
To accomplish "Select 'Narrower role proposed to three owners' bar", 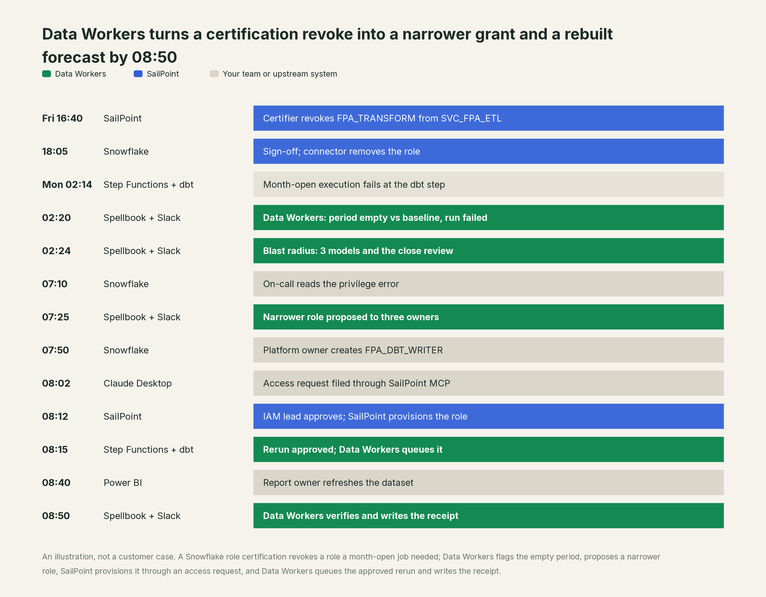I will coord(488,317).
